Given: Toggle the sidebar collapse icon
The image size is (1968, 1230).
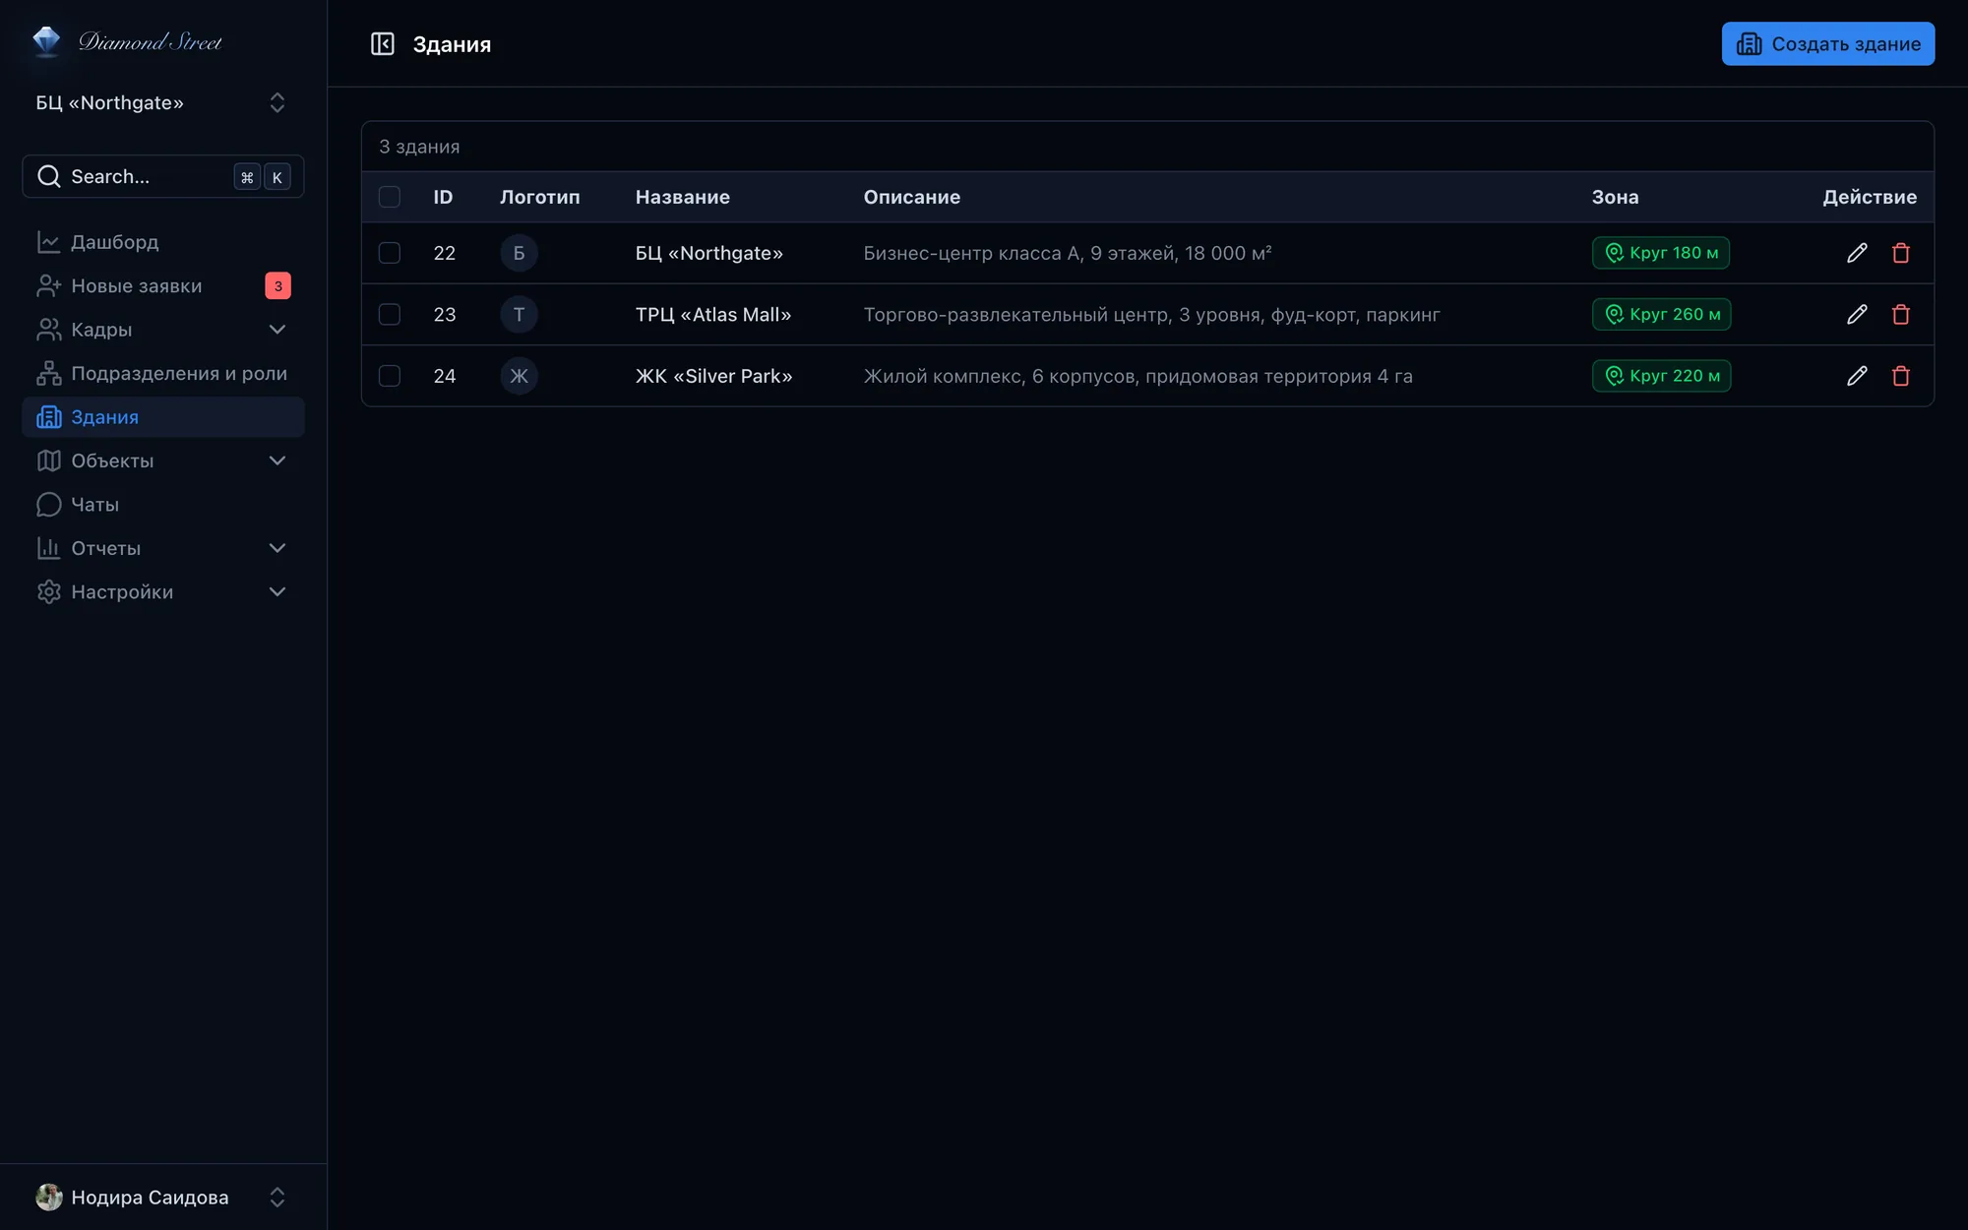Looking at the screenshot, I should [382, 44].
